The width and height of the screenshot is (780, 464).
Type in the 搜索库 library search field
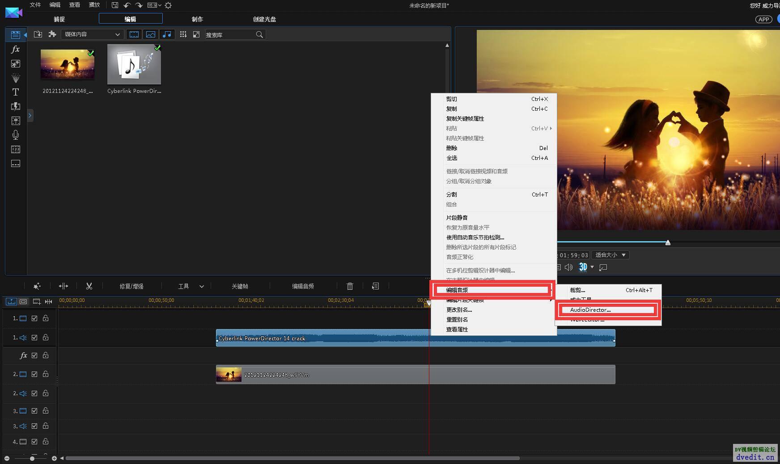click(x=229, y=35)
